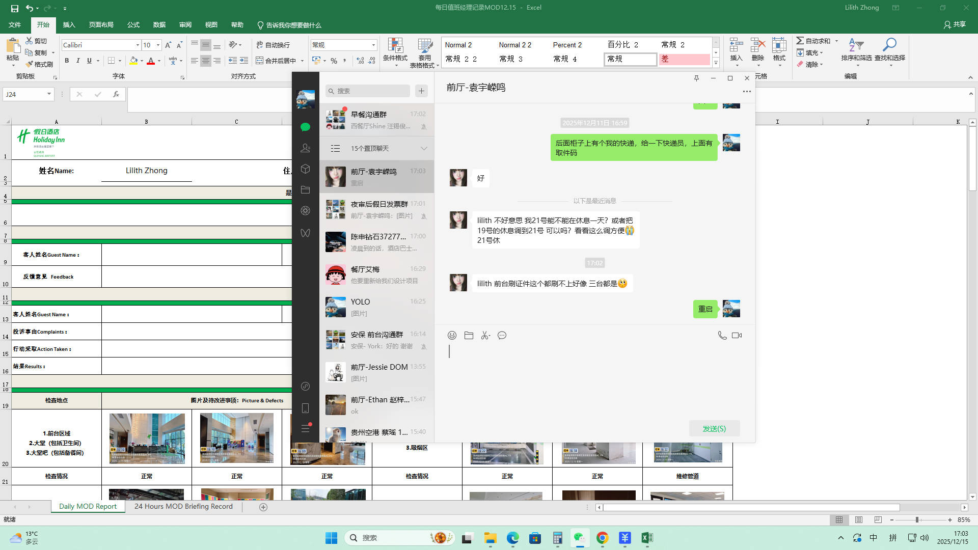The image size is (978, 550).
Task: Click the 发送(S) send button
Action: pos(714,429)
